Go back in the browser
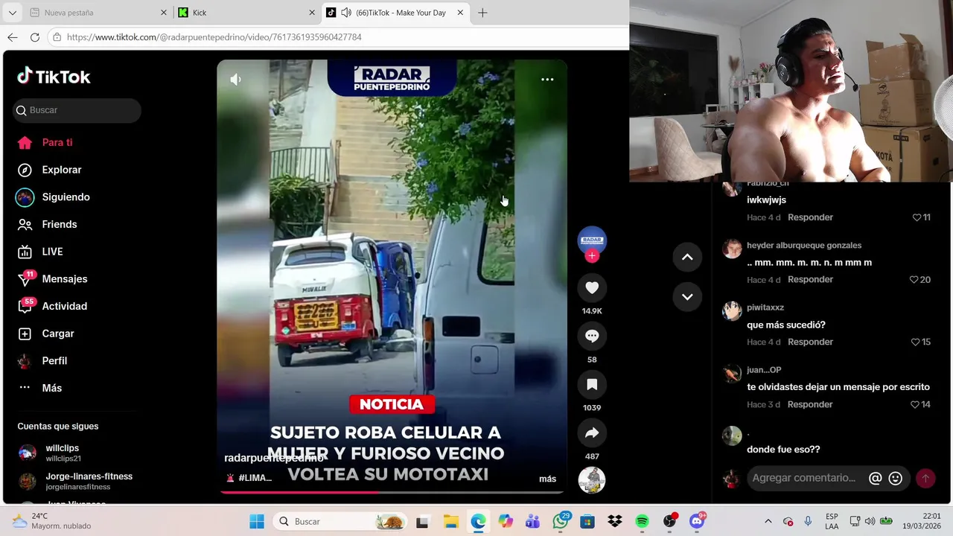This screenshot has height=536, width=953. [x=13, y=37]
